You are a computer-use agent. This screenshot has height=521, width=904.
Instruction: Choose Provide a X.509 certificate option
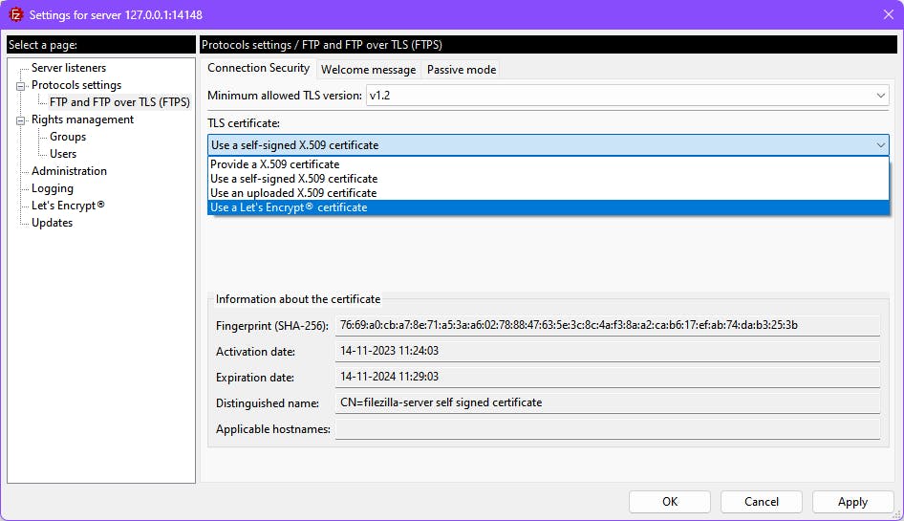pyautogui.click(x=548, y=164)
